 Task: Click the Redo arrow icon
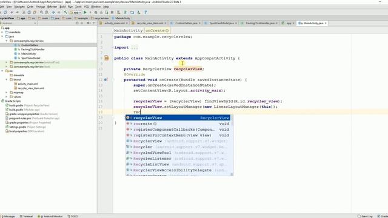pos(17,12)
